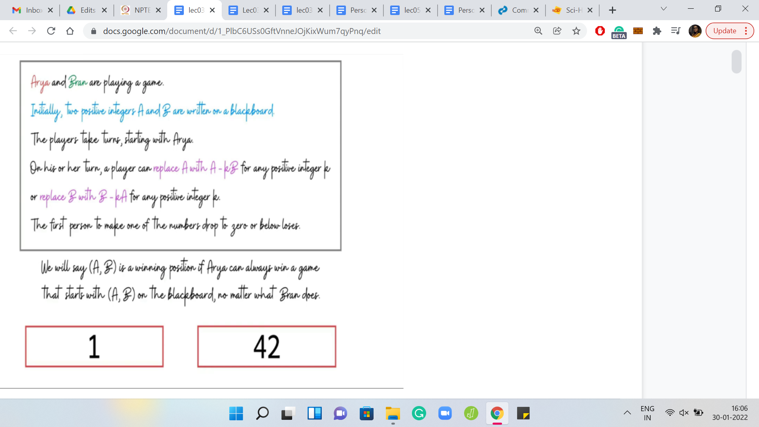Bookmark this page with the star icon
The width and height of the screenshot is (759, 427).
[576, 31]
